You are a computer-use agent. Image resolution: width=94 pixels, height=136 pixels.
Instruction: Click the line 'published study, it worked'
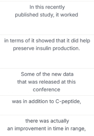(46, 15)
